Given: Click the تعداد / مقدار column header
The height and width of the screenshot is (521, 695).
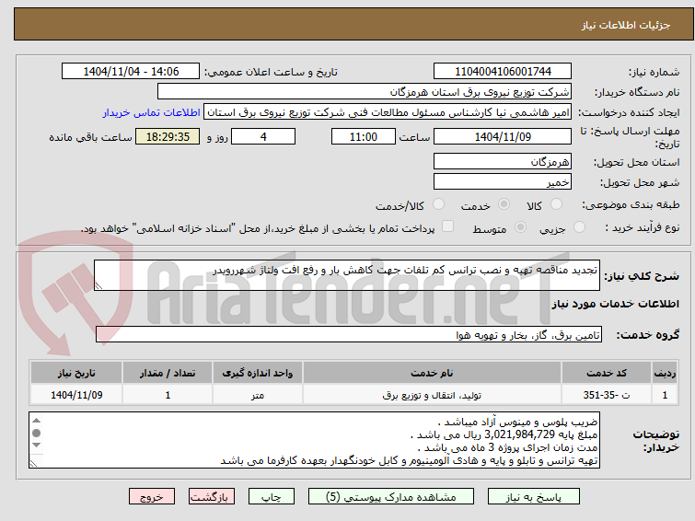Looking at the screenshot, I should (x=168, y=373).
